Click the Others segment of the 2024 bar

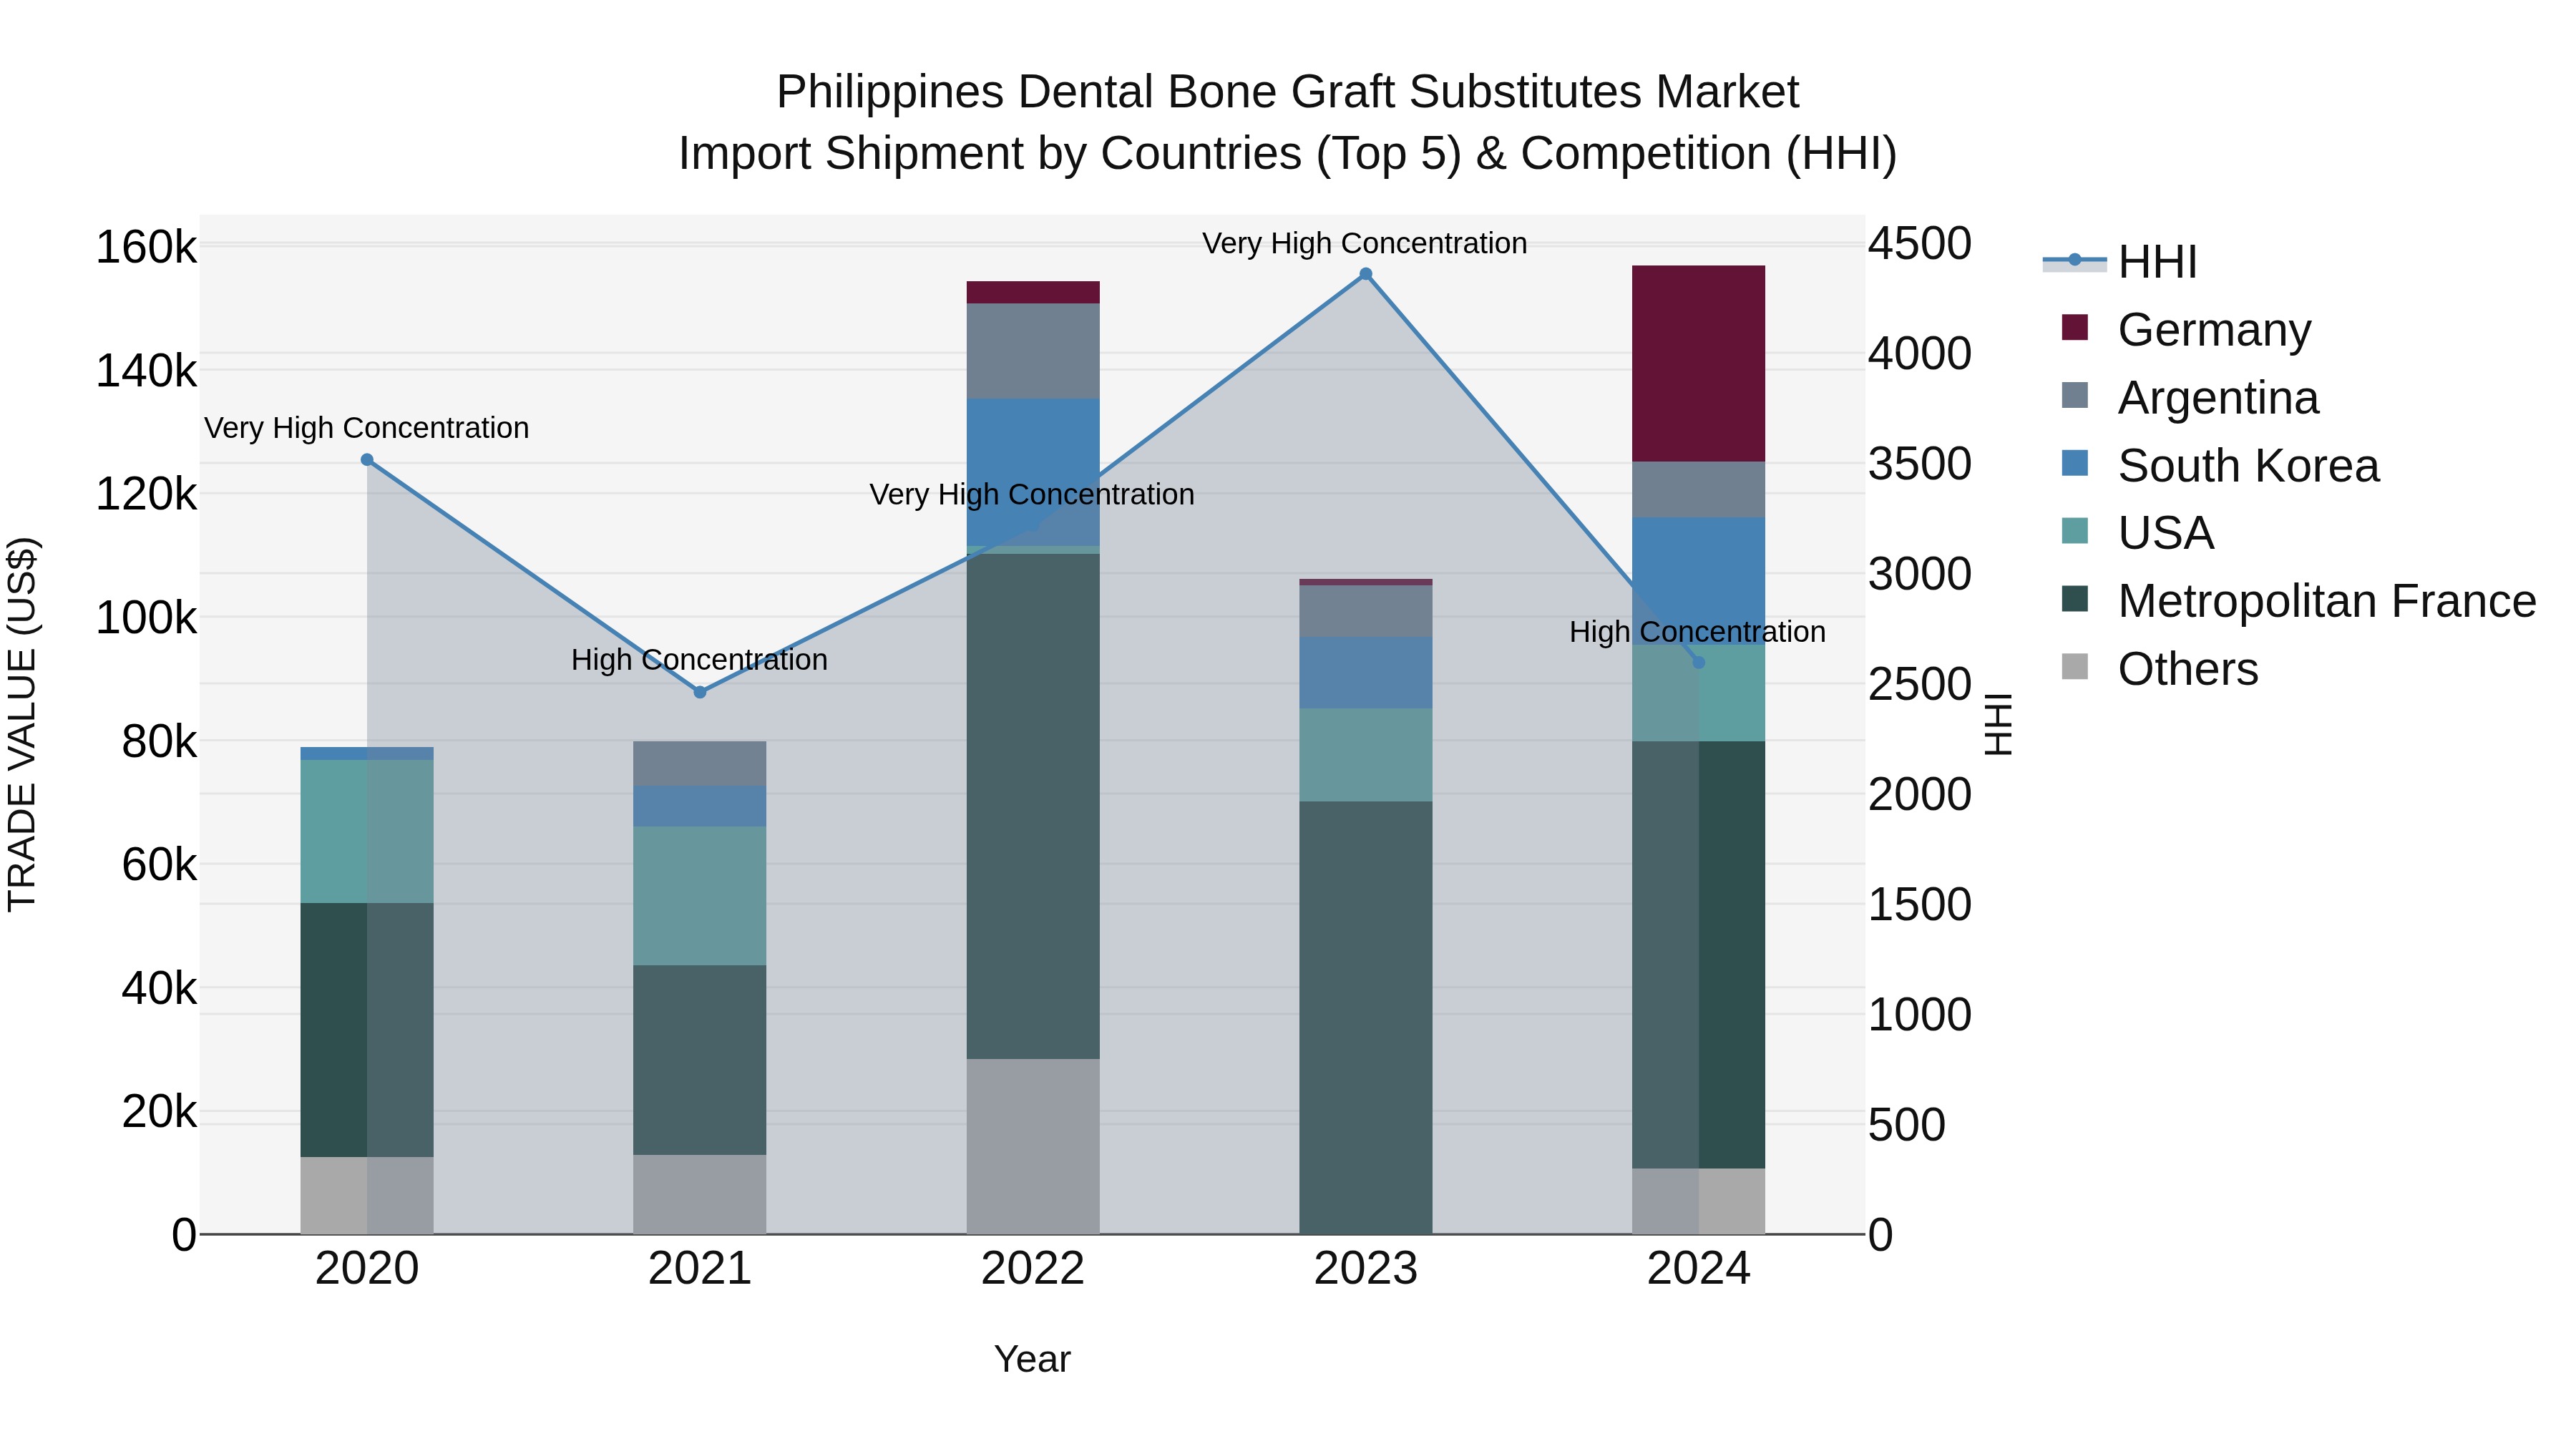click(1698, 1201)
